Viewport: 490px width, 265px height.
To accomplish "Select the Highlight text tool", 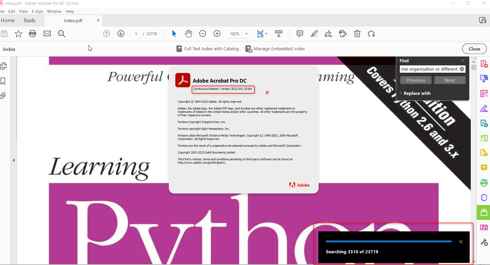I will tap(314, 34).
